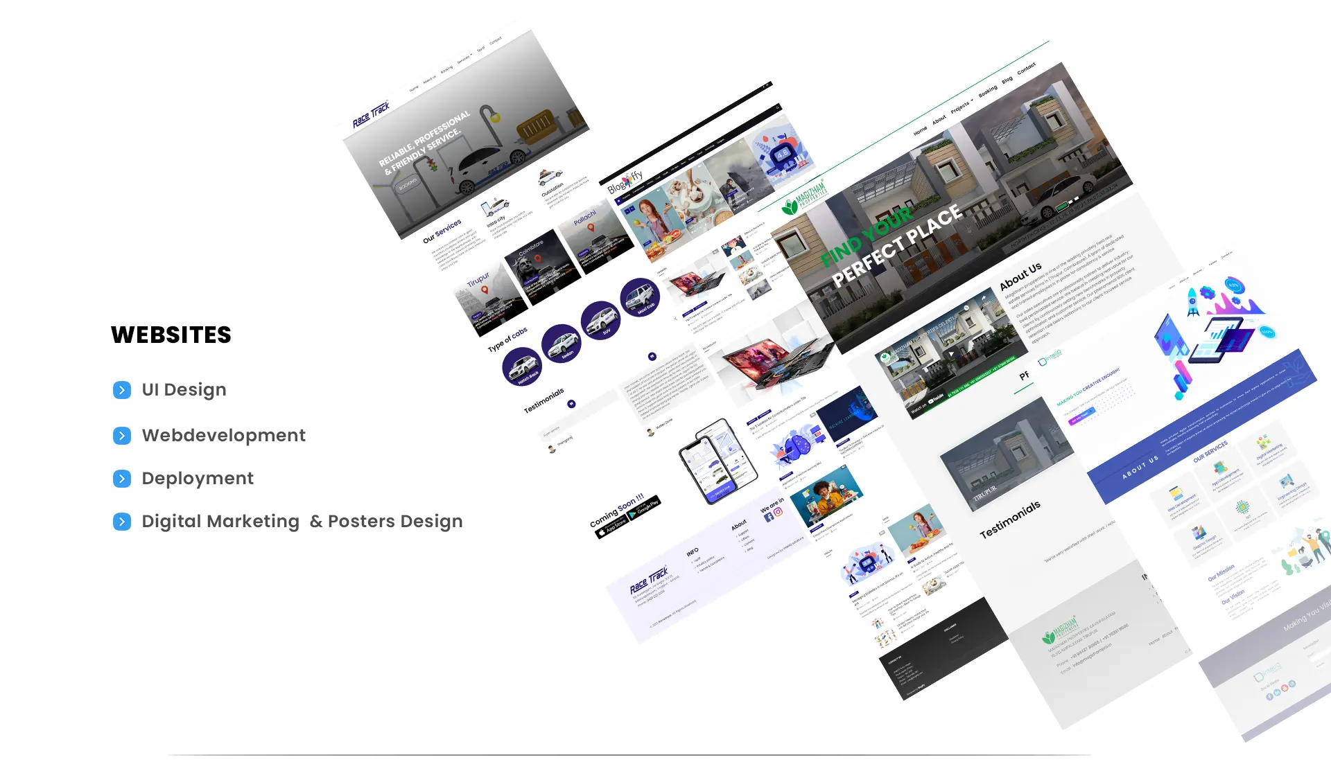Click the arrow bullet next to Webdevelopment
This screenshot has height=762, width=1331.
point(122,436)
